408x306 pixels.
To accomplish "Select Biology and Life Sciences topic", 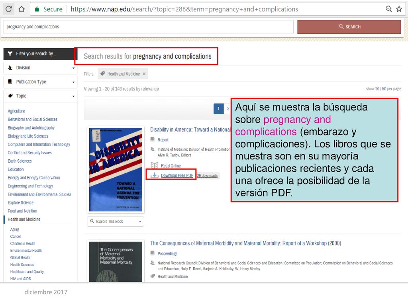I will coord(28,136).
